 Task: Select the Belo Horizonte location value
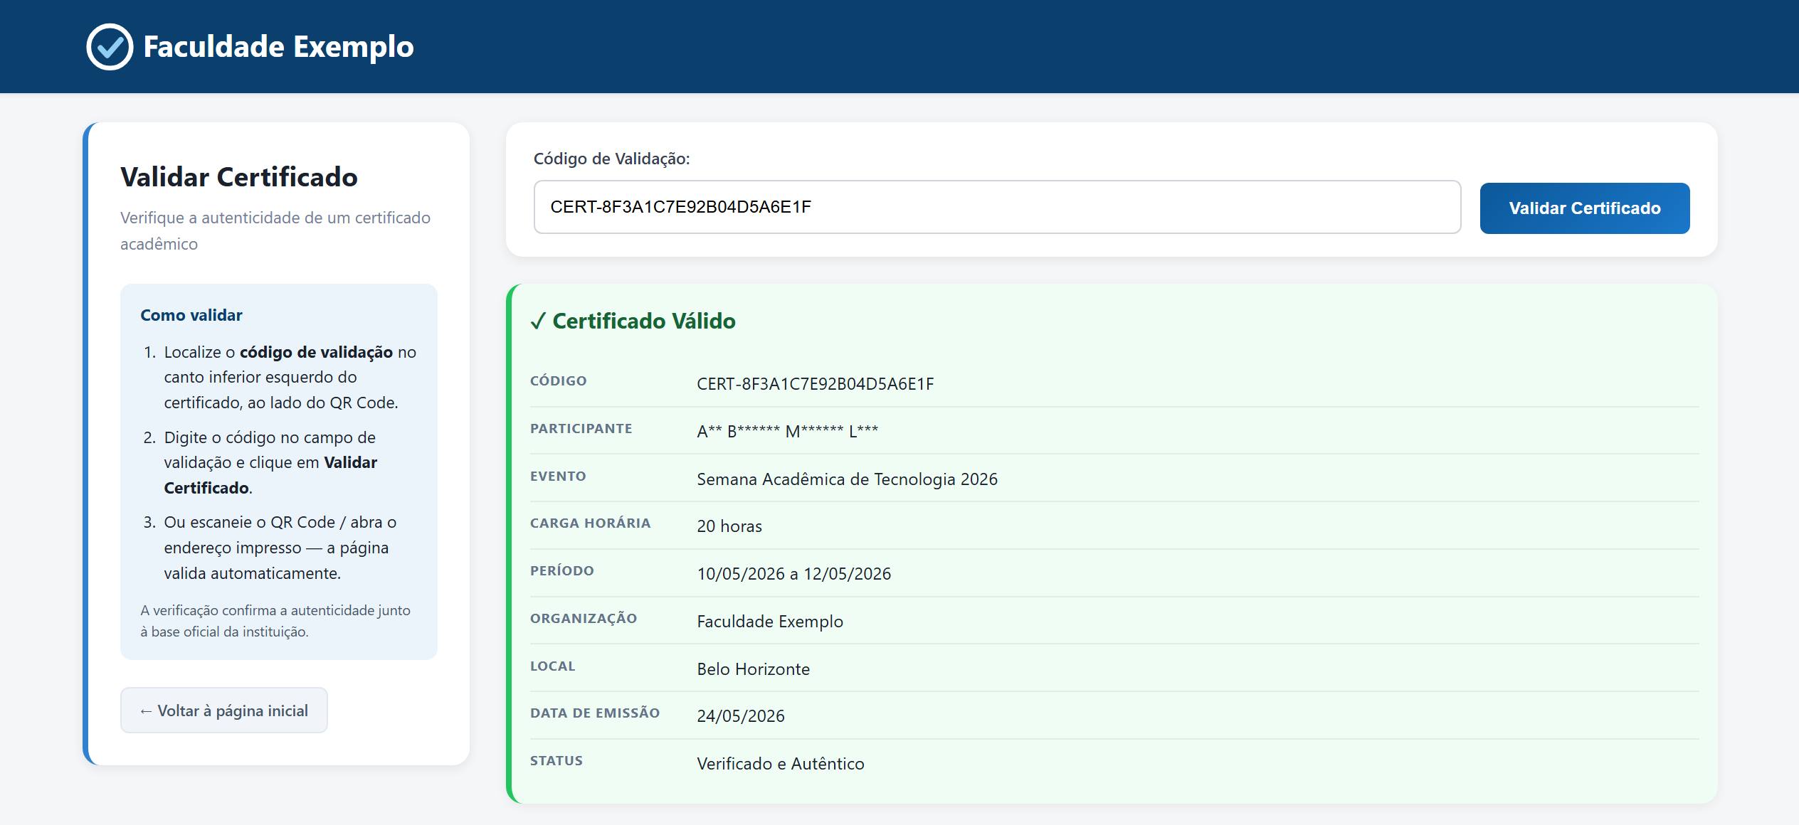point(754,669)
